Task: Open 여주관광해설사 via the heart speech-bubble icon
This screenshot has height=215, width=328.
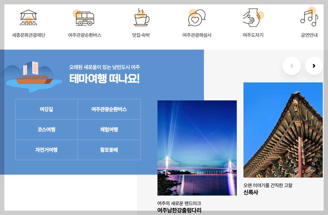Action: 197,18
